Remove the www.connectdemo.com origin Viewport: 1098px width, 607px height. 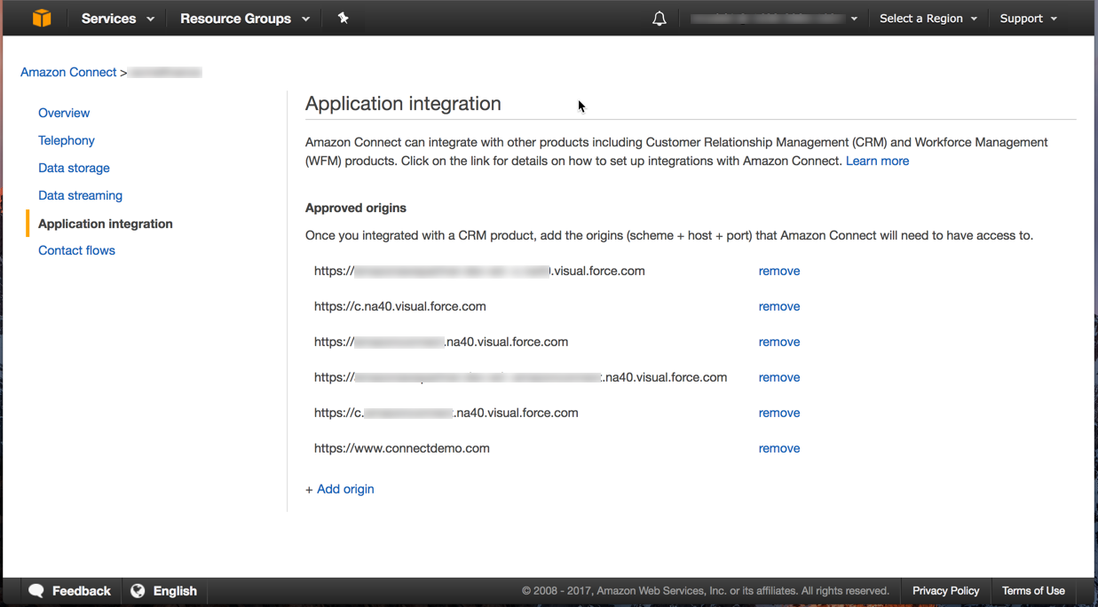click(x=778, y=448)
